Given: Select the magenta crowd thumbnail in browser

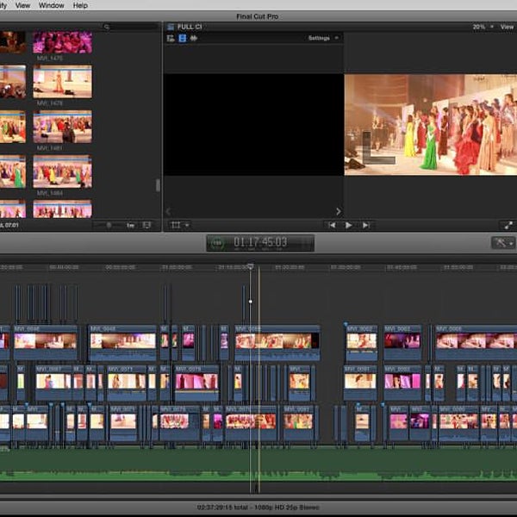Looking at the screenshot, I should click(x=62, y=42).
